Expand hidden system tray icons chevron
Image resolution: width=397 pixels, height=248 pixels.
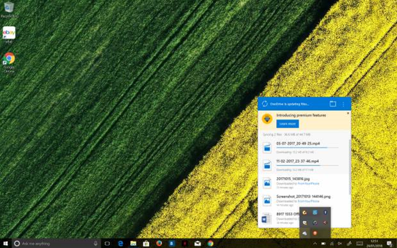click(x=314, y=244)
